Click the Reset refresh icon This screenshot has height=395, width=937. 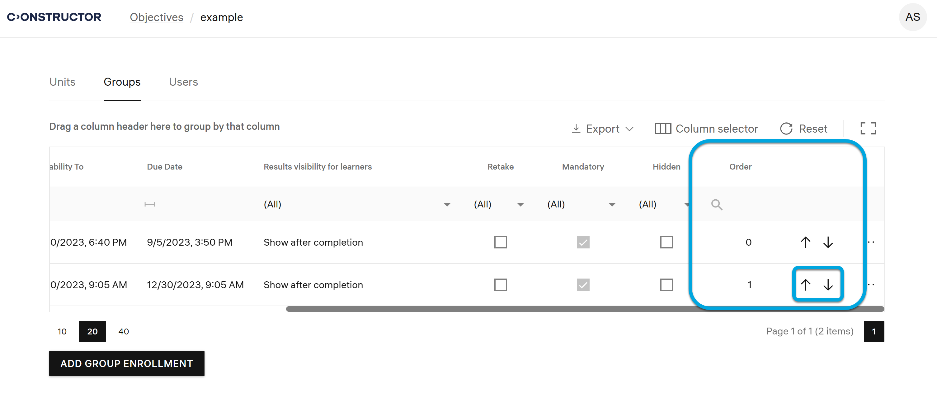coord(786,128)
